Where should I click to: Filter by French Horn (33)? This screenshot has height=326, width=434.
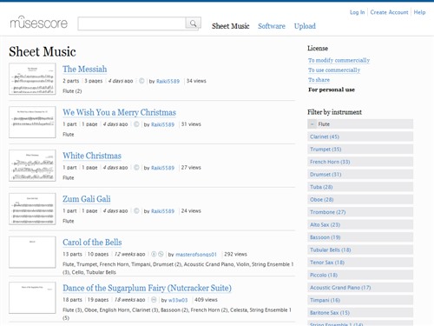(x=360, y=162)
